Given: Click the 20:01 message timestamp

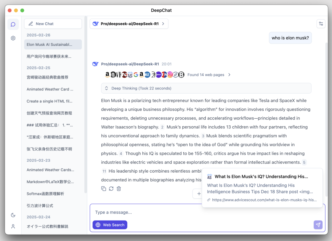Looking at the screenshot, I should 167,64.
